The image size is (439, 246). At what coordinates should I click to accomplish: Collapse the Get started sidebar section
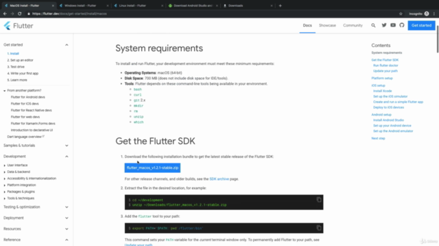tap(67, 44)
